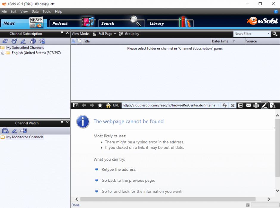Click the Group by icon
The image size is (280, 208).
(x=121, y=34)
